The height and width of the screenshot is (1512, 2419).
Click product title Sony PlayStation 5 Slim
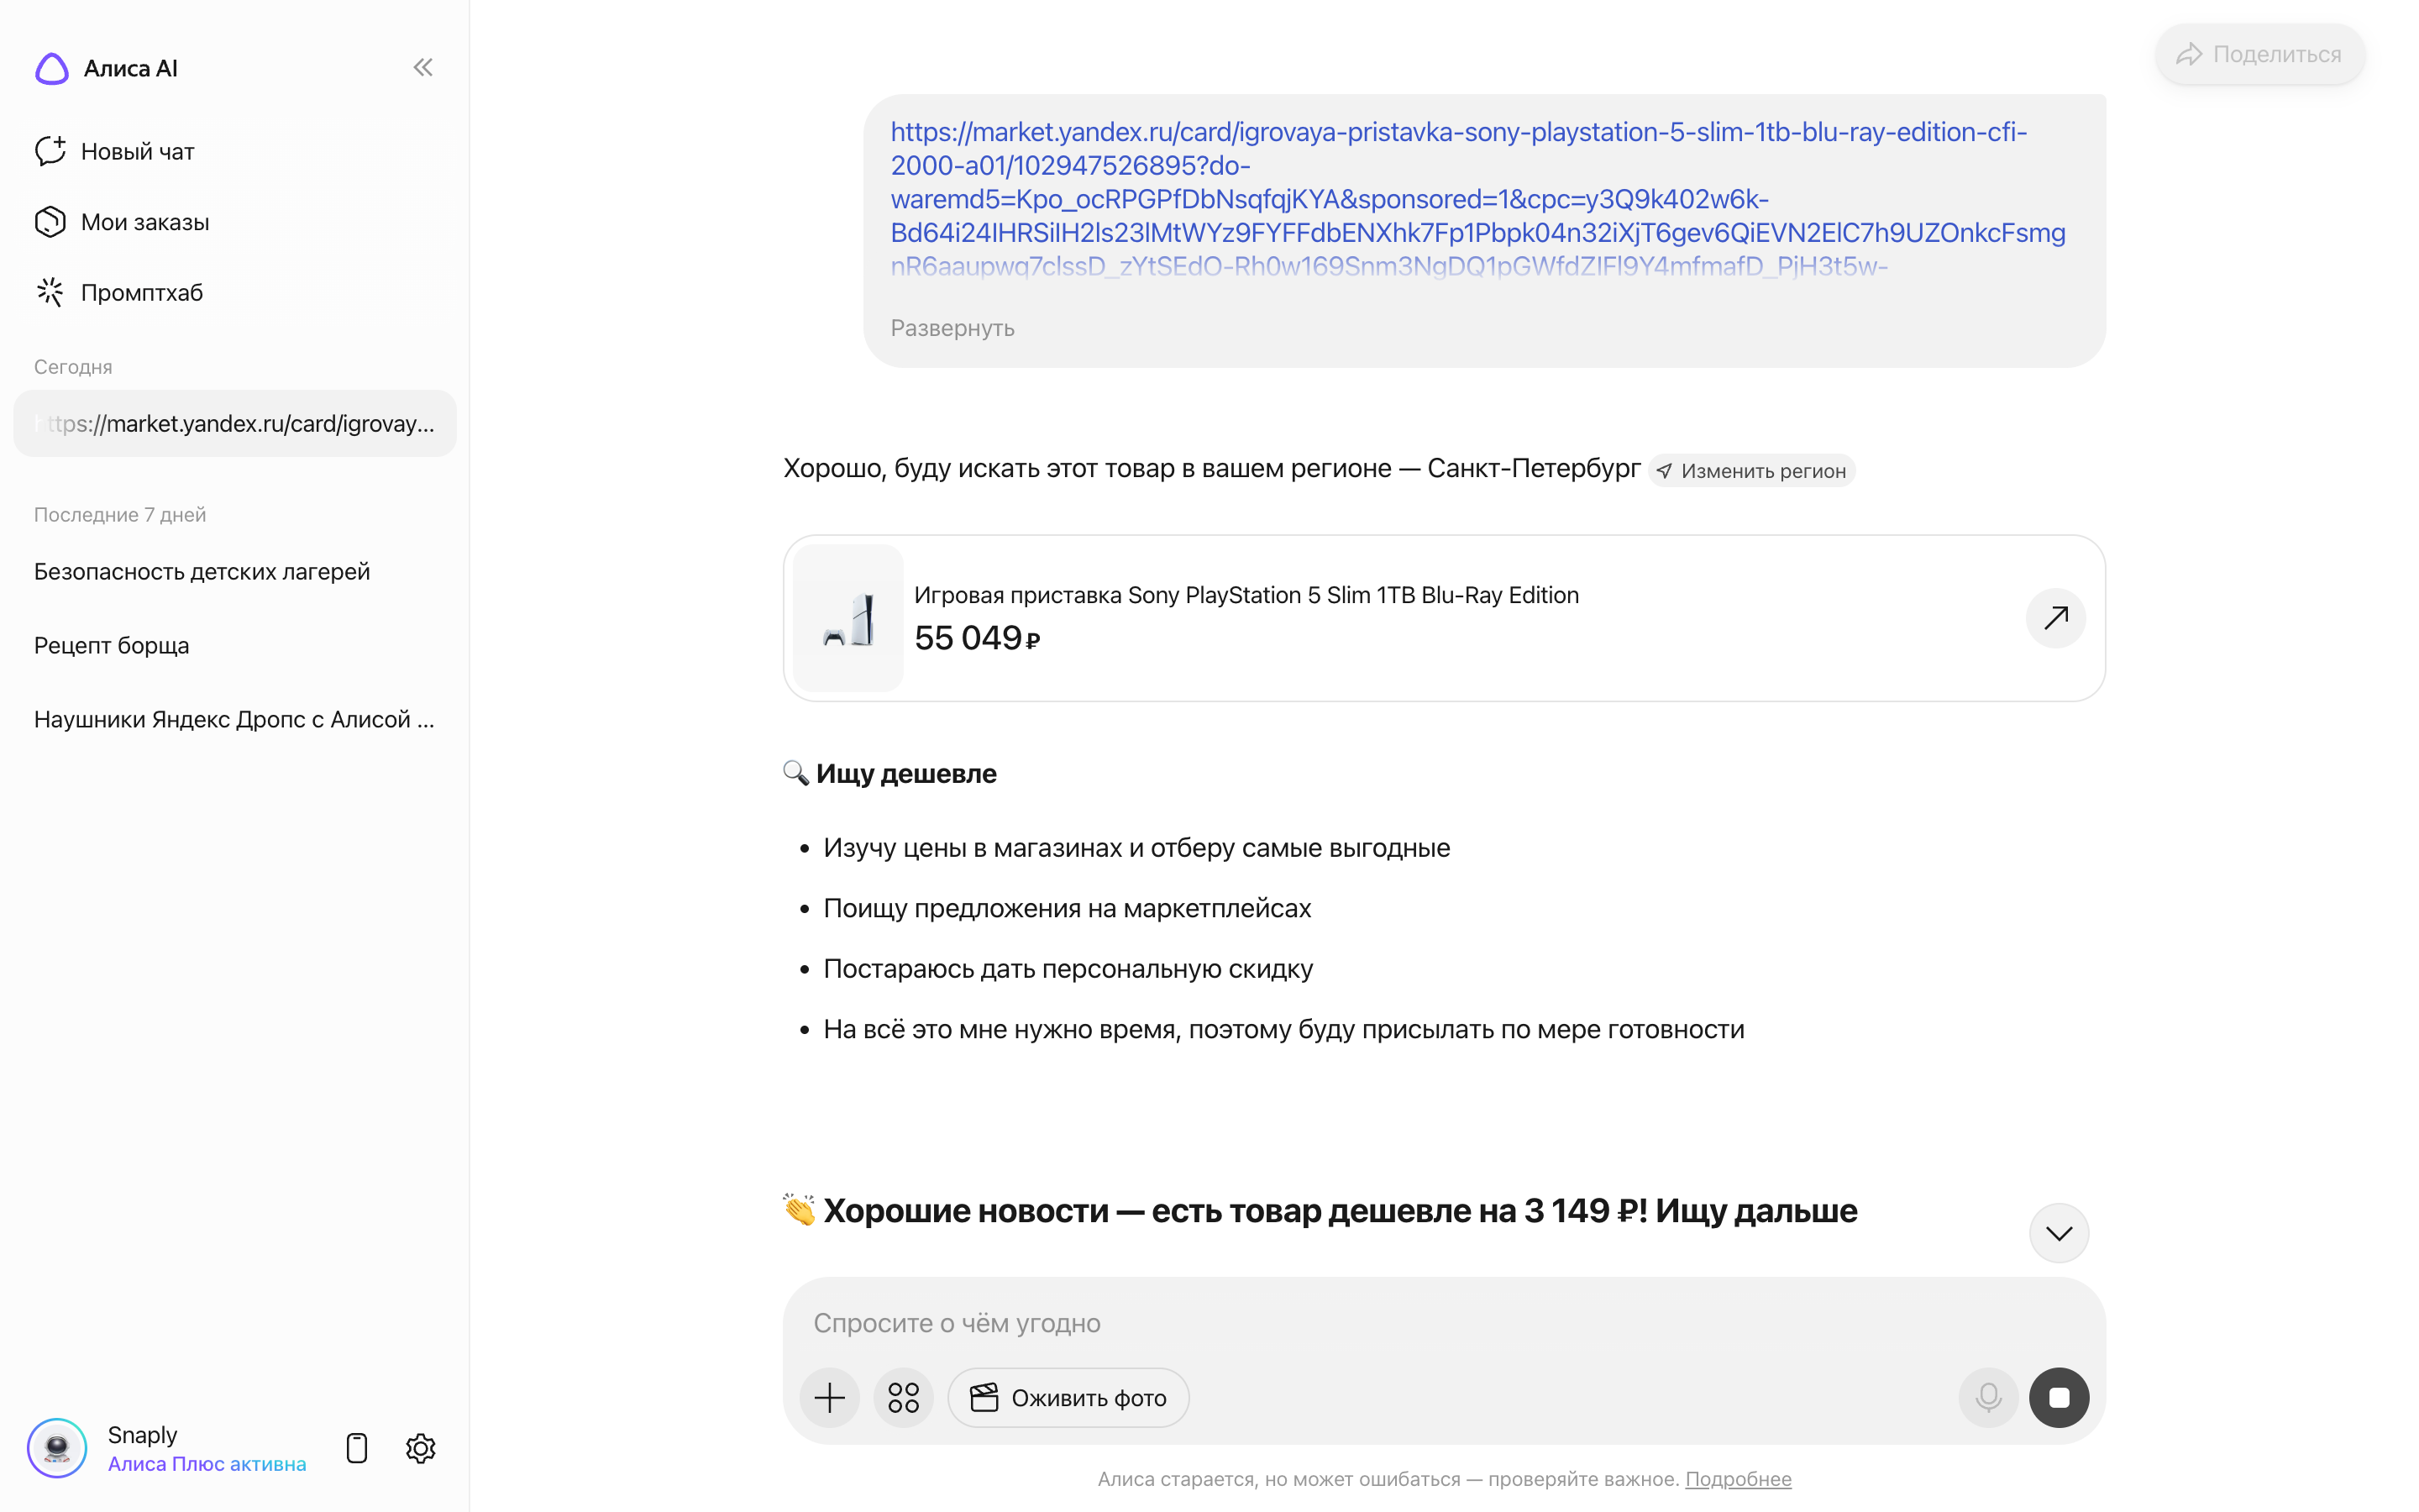[1246, 595]
